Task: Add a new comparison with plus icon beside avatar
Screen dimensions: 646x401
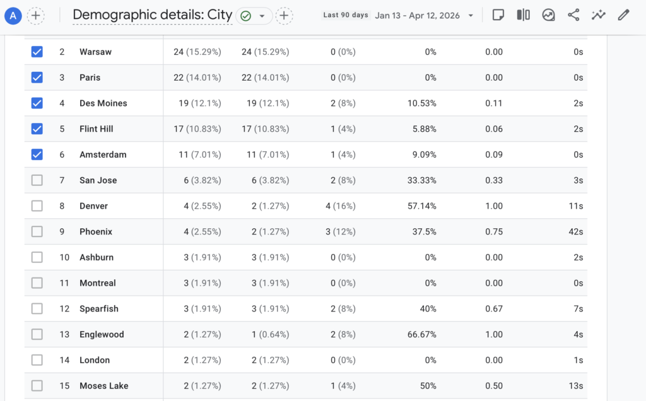Action: [x=36, y=16]
